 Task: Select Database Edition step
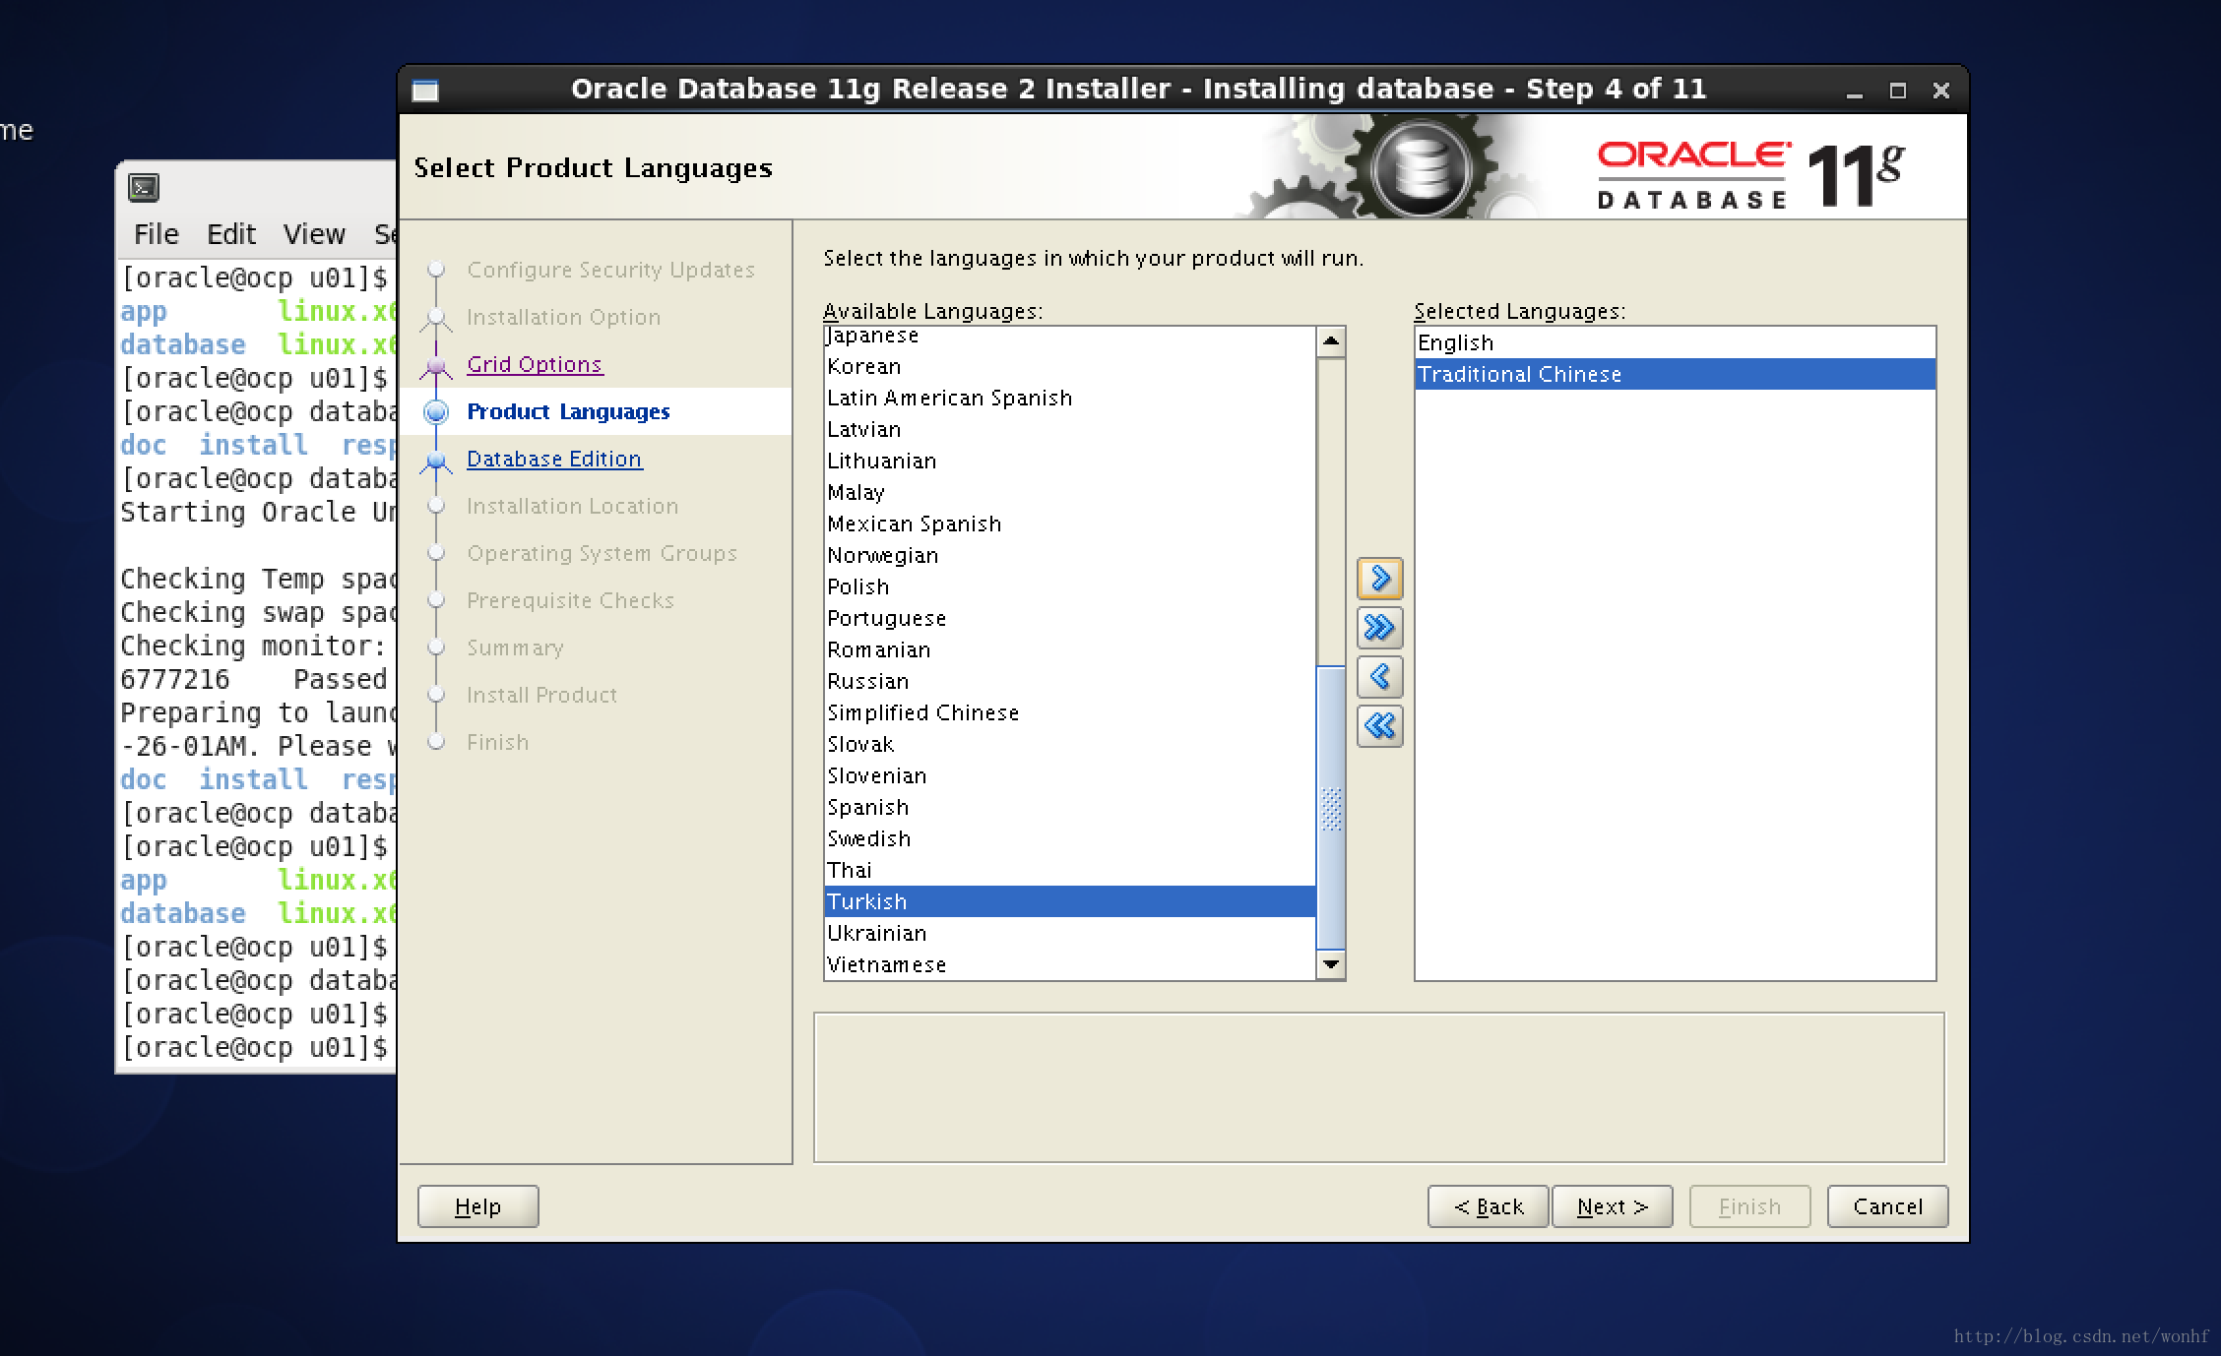click(x=550, y=459)
